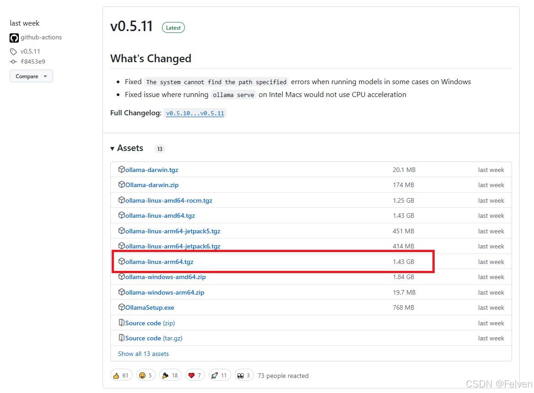Click package icon for Ollama-darwin.zip
The image size is (534, 393).
[122, 184]
